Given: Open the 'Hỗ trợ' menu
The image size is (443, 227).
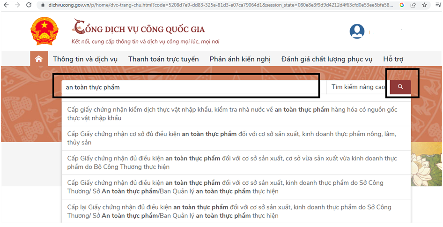Looking at the screenshot, I should (393, 60).
